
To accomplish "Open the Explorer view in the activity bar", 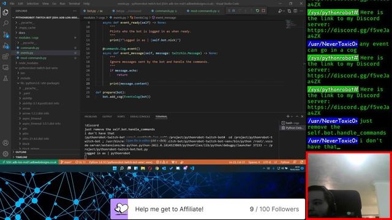I will point(6,12).
